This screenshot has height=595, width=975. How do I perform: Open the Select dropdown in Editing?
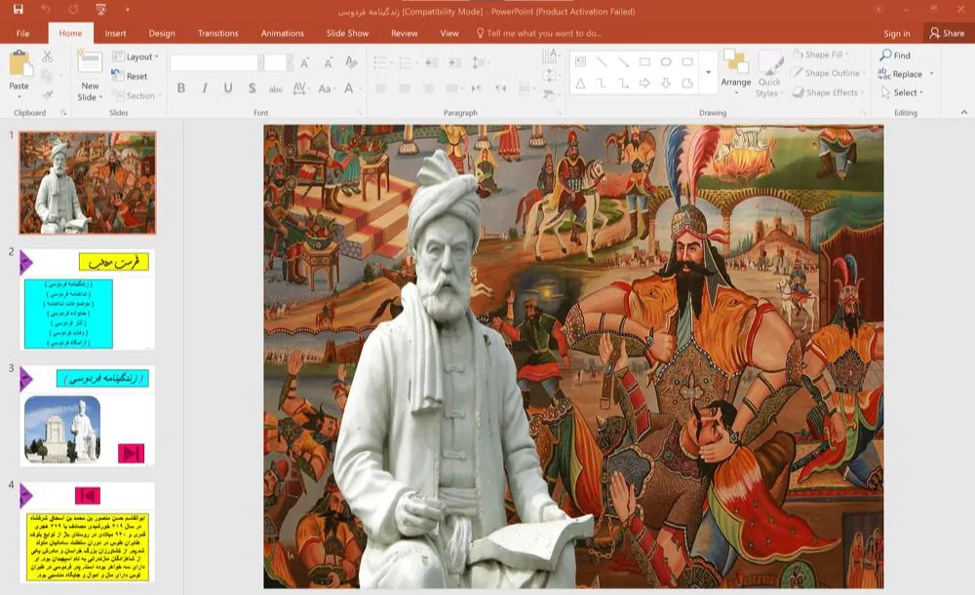click(x=908, y=93)
